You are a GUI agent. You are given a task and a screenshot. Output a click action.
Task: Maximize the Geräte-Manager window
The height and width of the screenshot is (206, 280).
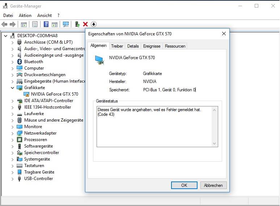click(256, 6)
